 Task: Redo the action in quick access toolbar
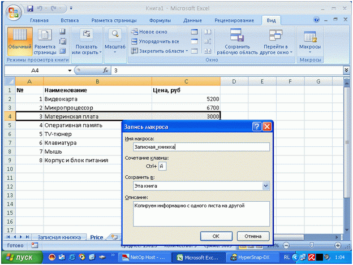(53, 8)
